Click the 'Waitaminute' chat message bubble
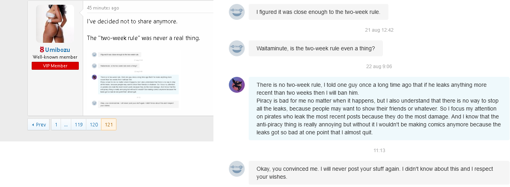 pos(316,48)
